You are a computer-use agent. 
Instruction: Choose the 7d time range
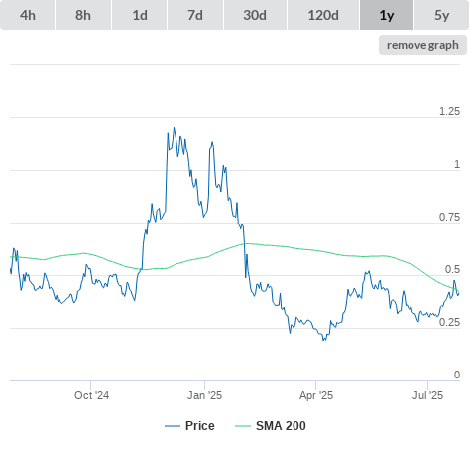tap(195, 15)
